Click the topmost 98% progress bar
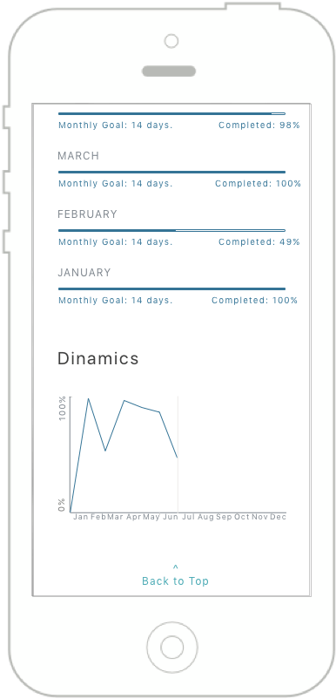 coord(171,113)
